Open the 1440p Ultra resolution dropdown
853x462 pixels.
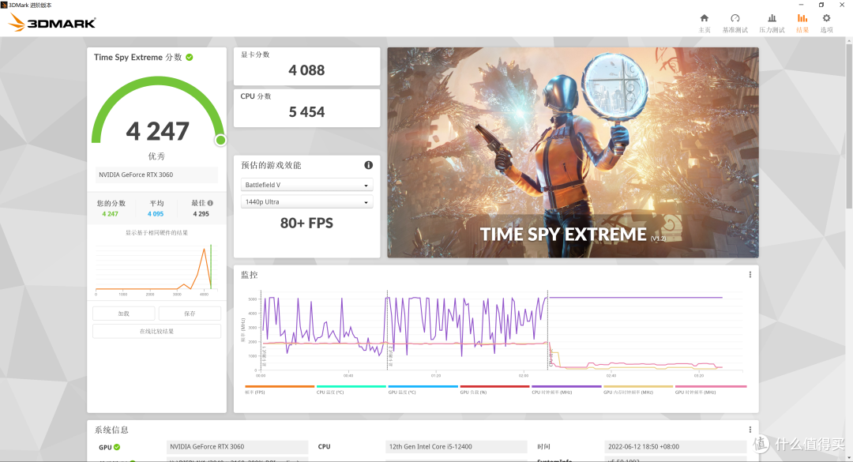click(x=306, y=202)
